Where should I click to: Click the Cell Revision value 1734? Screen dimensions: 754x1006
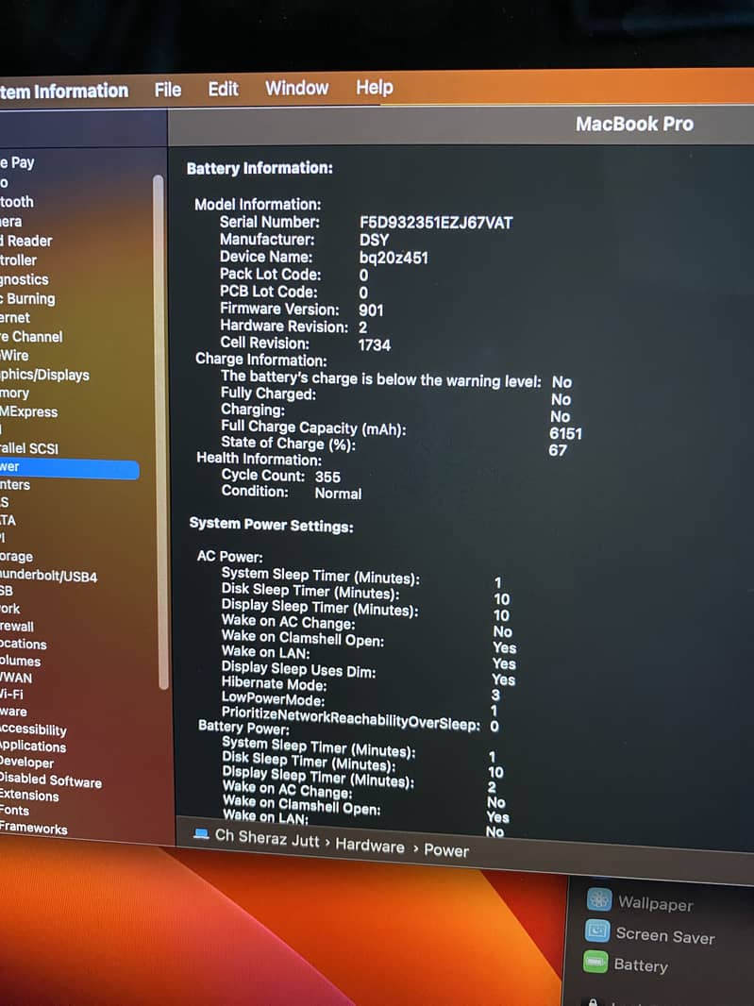[x=374, y=345]
